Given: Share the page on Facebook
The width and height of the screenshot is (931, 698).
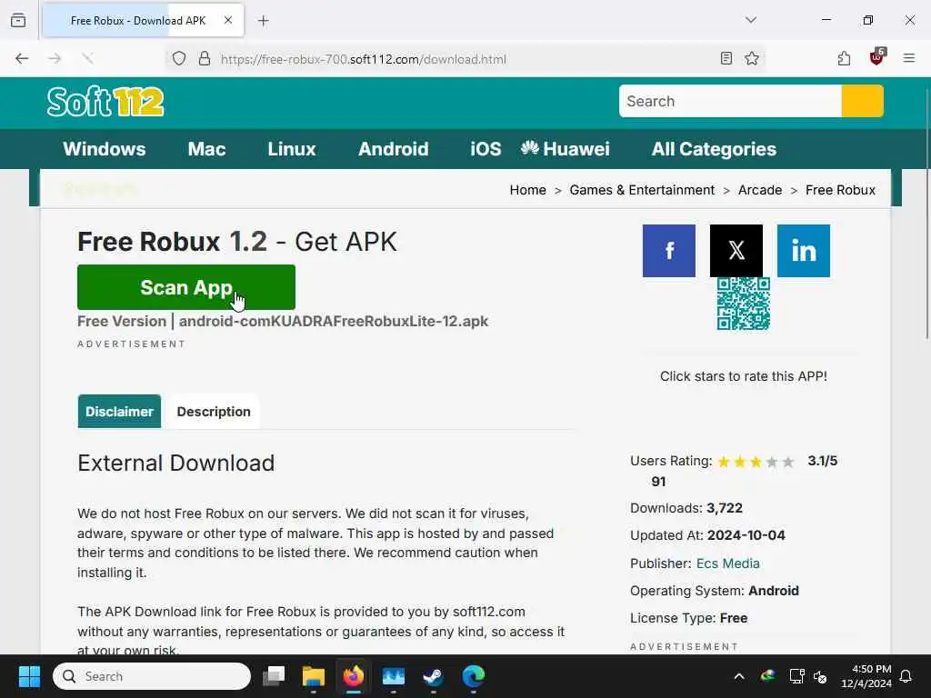Looking at the screenshot, I should (x=668, y=251).
